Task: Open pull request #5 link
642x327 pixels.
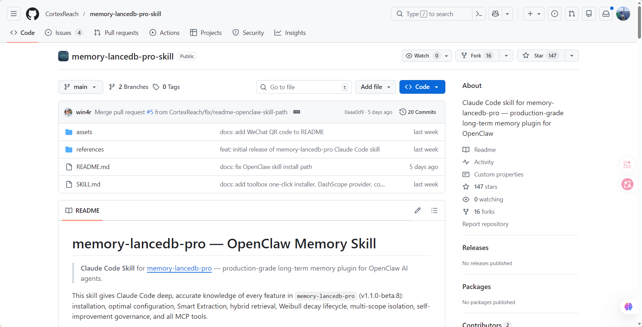Action: point(150,112)
